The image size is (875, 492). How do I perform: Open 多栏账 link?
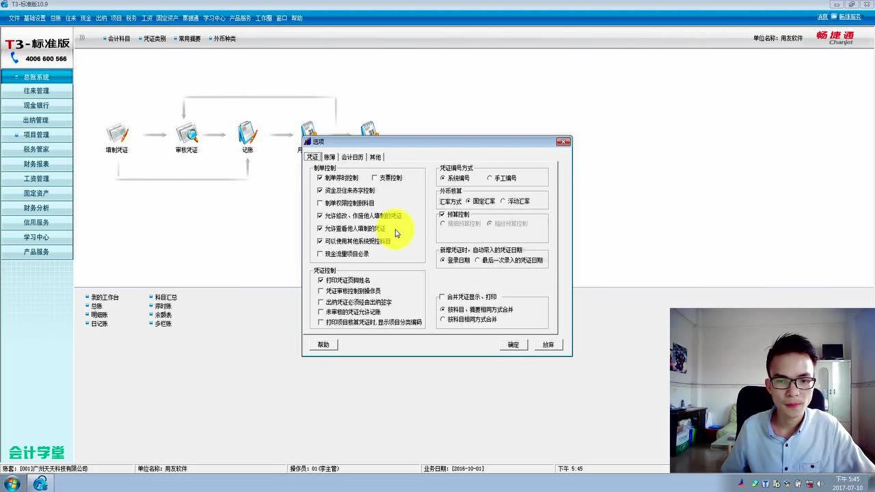(x=163, y=324)
